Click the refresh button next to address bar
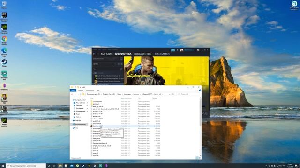 (173, 94)
